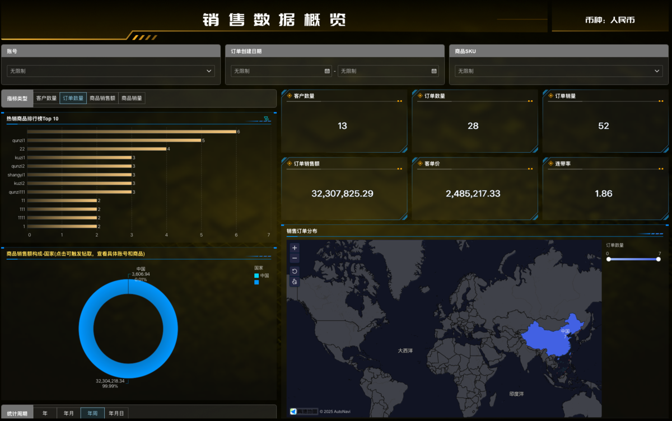Select the 年月日 period button
Image resolution: width=672 pixels, height=421 pixels.
[x=116, y=413]
